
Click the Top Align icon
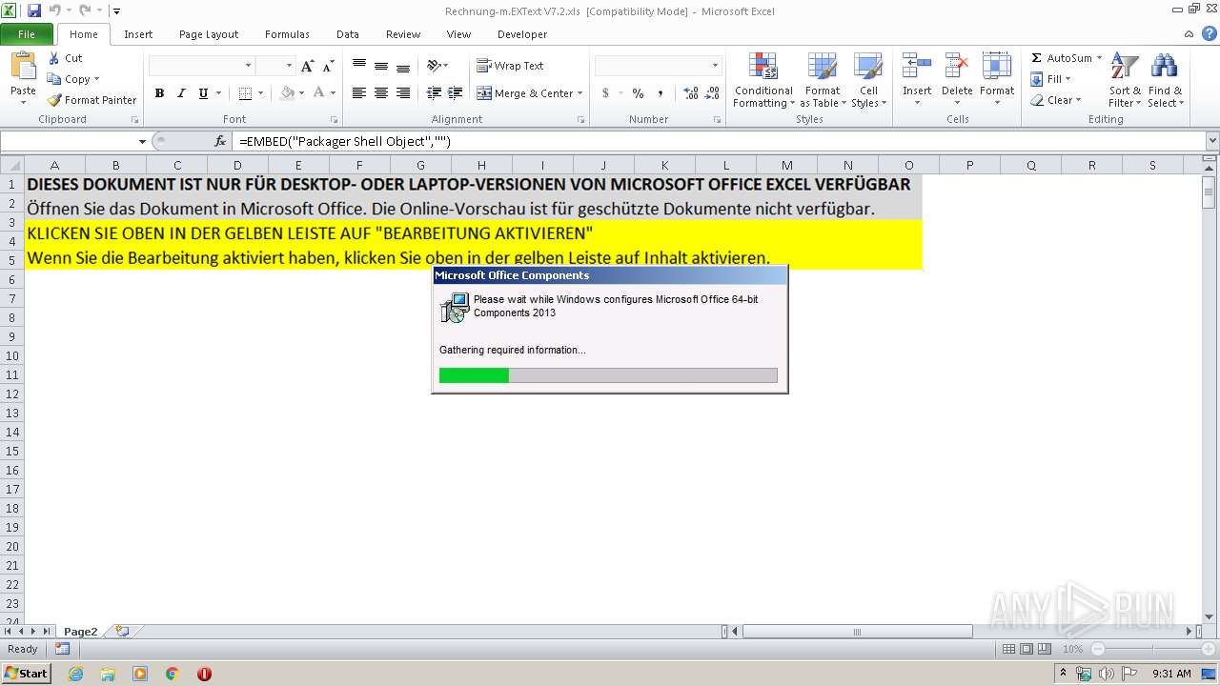coord(359,66)
